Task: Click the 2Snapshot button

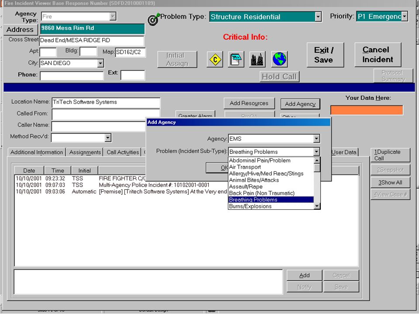Action: point(390,170)
